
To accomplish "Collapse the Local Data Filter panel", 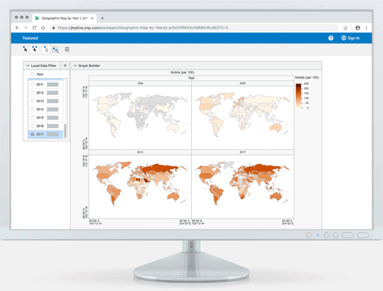I will point(28,65).
